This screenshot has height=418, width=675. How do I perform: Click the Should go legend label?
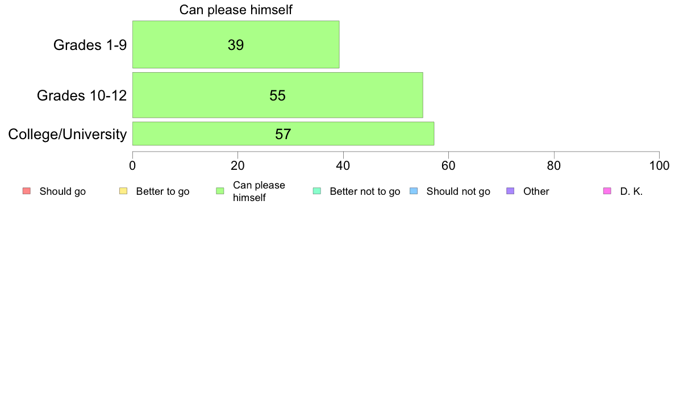coord(63,191)
